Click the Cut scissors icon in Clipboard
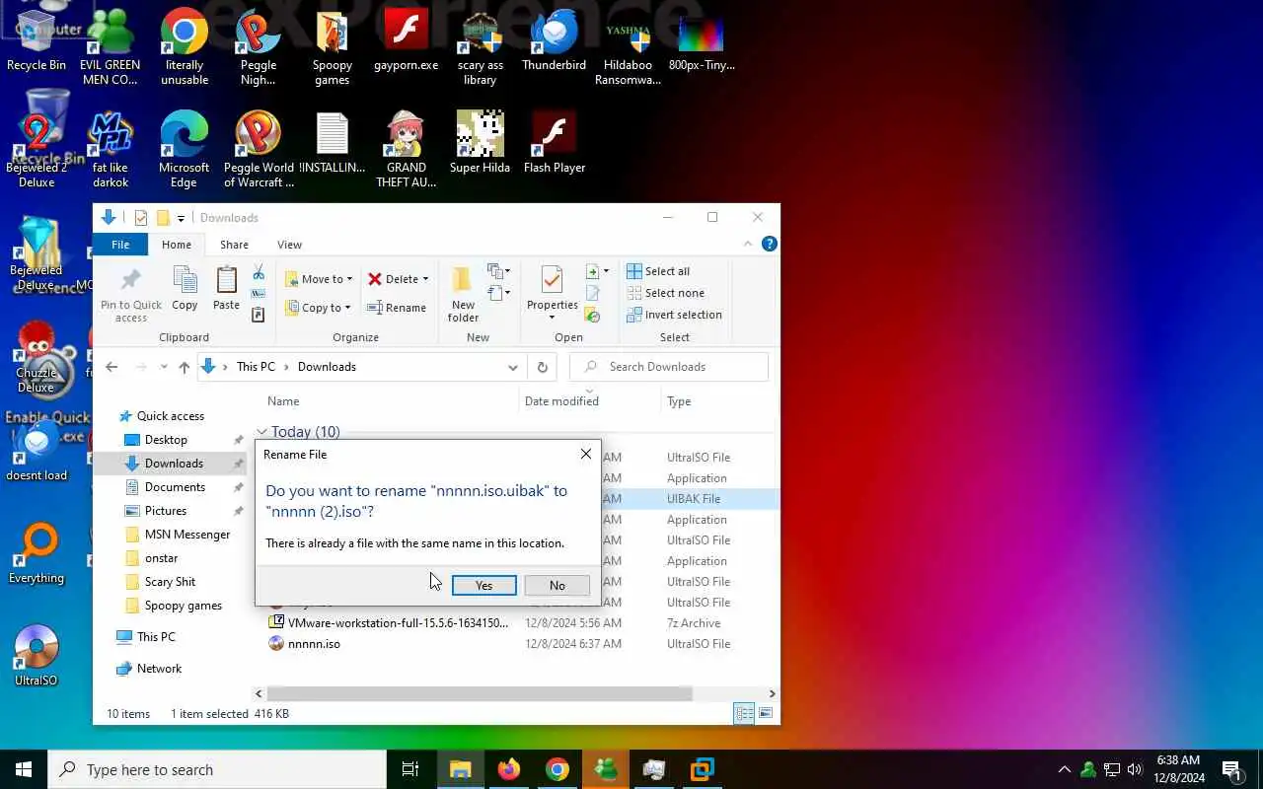Viewport: 1263px width, 789px height. (259, 273)
